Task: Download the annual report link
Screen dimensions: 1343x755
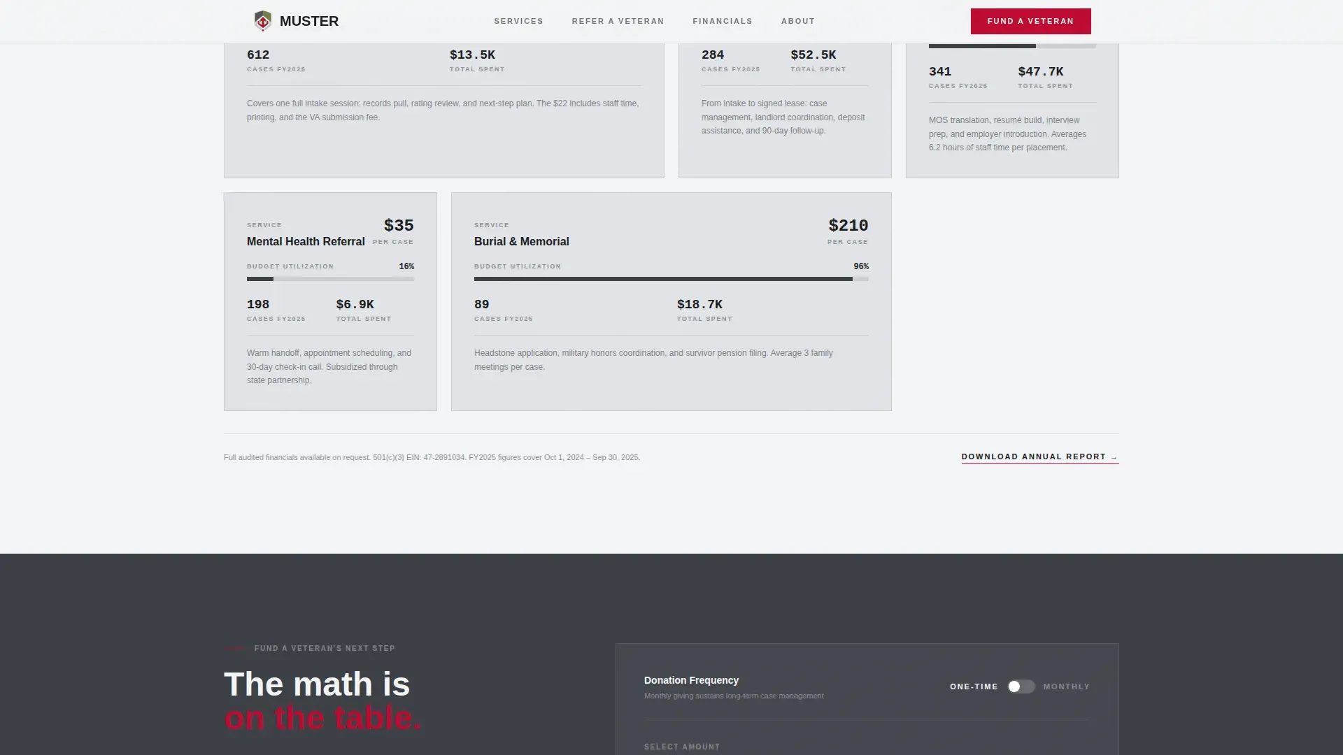Action: [x=1039, y=457]
